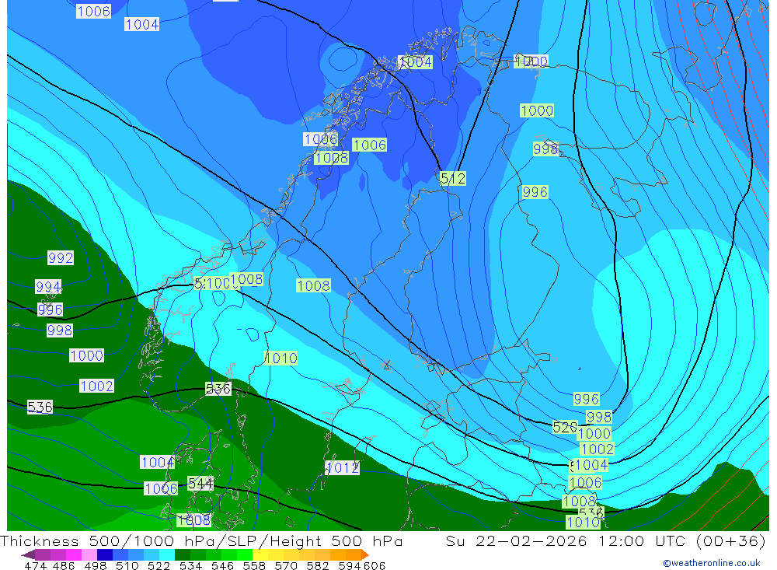Click the 512 height contour label
The width and height of the screenshot is (777, 570).
[453, 178]
